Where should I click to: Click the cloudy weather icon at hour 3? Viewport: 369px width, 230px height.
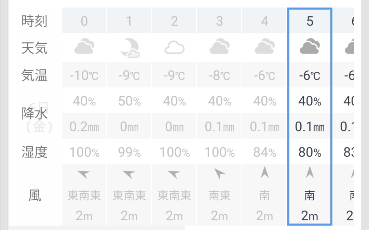coord(219,47)
